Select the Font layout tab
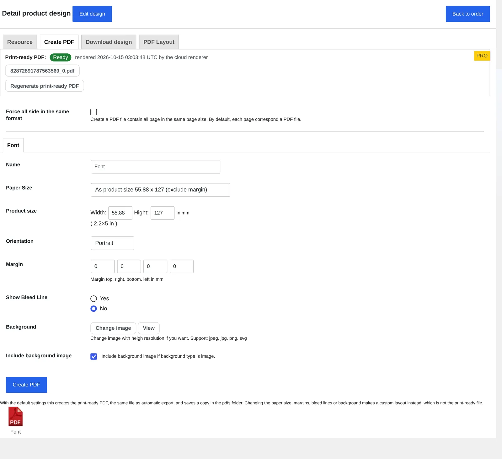Image resolution: width=502 pixels, height=459 pixels. click(13, 145)
